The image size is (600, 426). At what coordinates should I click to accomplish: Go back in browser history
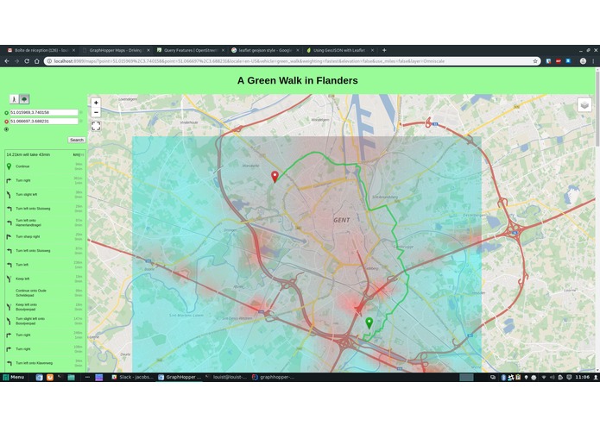pyautogui.click(x=7, y=61)
